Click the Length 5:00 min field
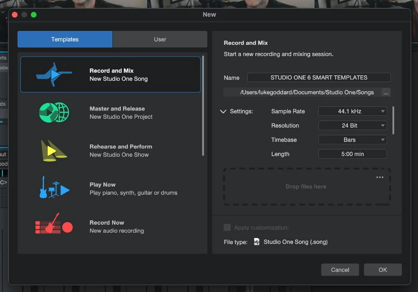The width and height of the screenshot is (418, 292). point(352,154)
